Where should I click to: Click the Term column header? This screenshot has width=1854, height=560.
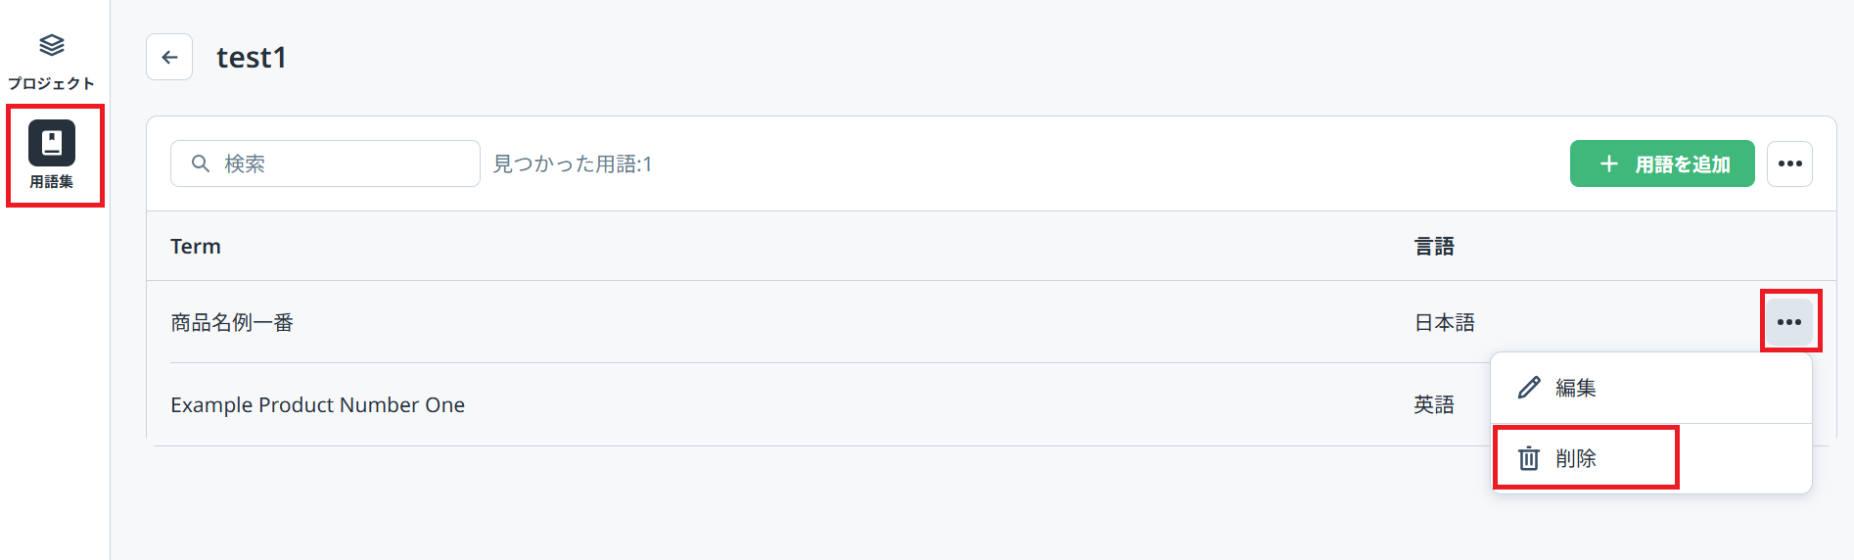196,247
